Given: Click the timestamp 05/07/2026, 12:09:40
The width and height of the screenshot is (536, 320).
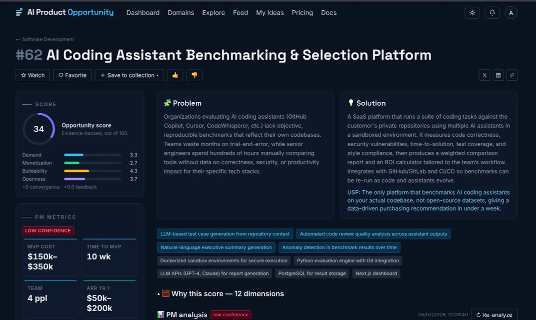Looking at the screenshot, I should pos(443,315).
